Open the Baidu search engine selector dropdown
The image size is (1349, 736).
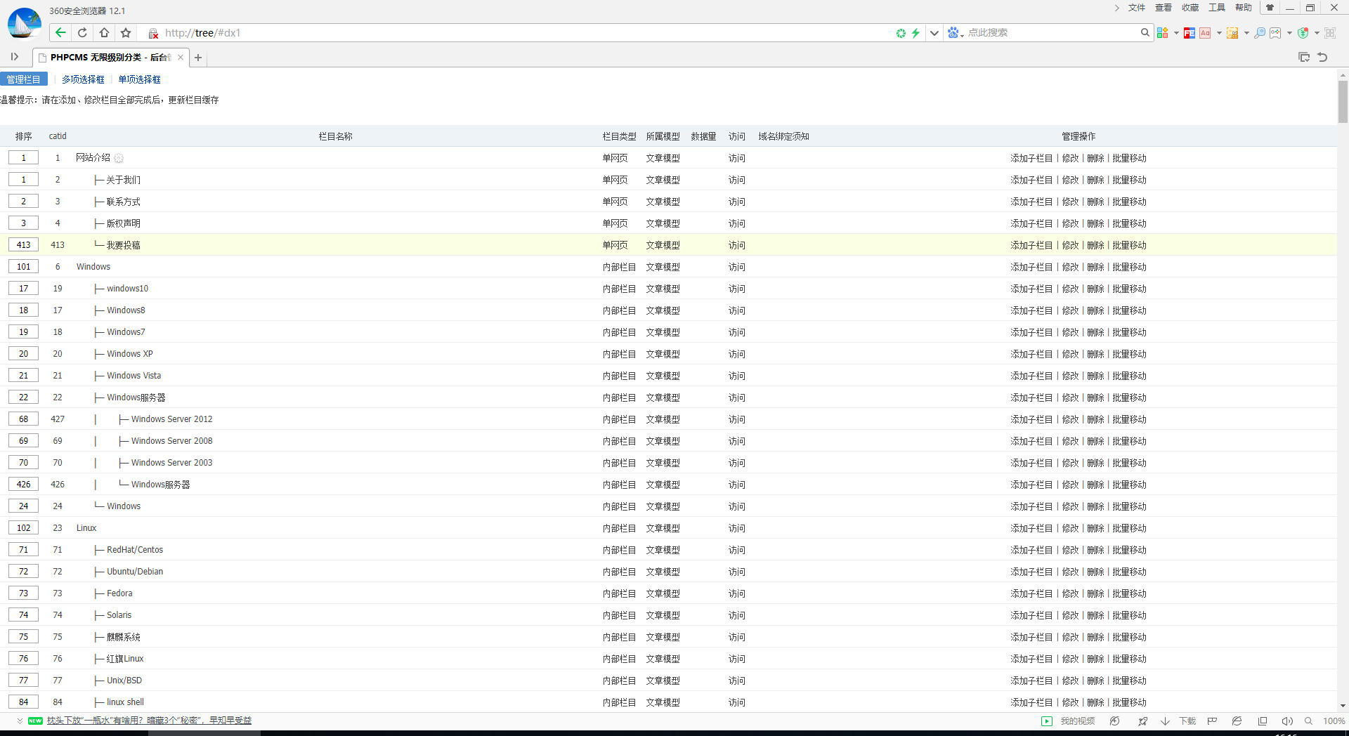(955, 32)
